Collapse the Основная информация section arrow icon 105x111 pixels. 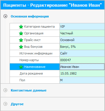[5, 16]
